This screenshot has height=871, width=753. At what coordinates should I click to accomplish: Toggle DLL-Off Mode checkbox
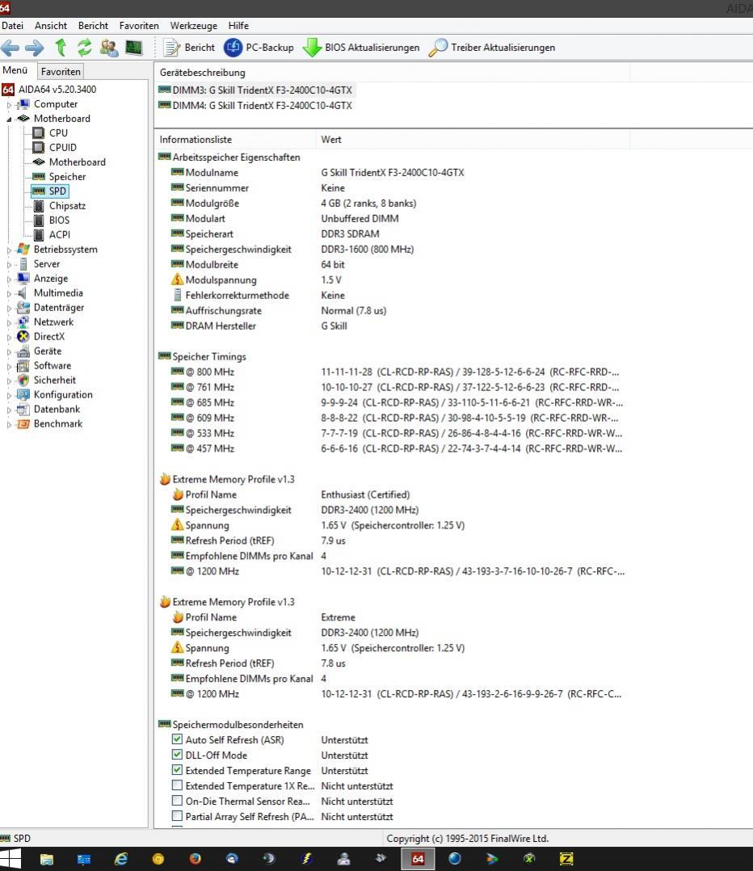(x=177, y=755)
